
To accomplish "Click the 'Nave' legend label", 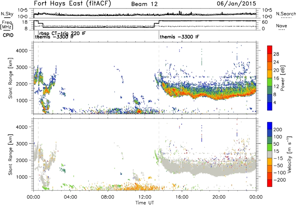I will coord(282,26).
